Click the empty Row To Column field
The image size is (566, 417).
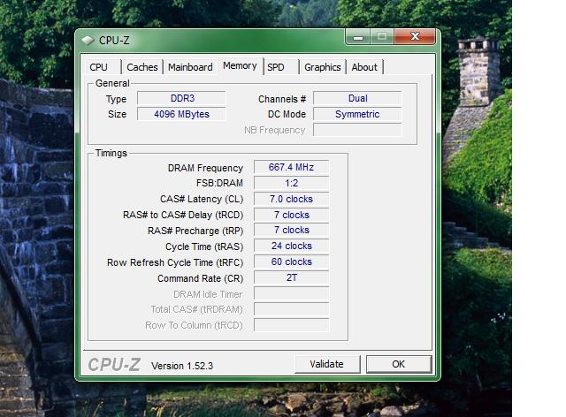click(x=291, y=325)
